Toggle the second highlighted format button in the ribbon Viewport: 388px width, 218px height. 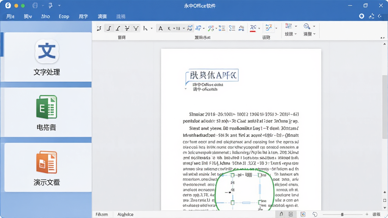tap(108, 28)
